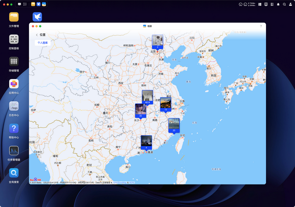
Task: Click the 拉萨 city label on map
Action: [x=33, y=109]
